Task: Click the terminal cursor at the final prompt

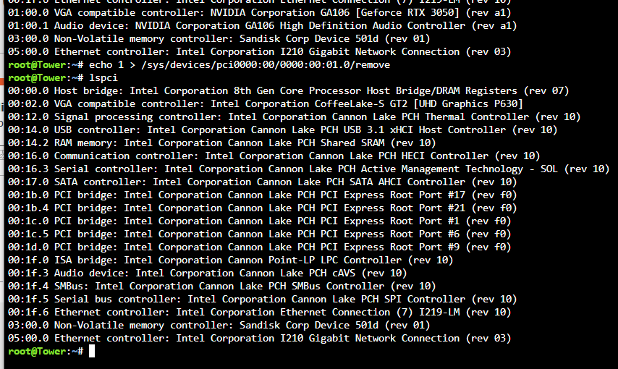Action: coord(92,351)
